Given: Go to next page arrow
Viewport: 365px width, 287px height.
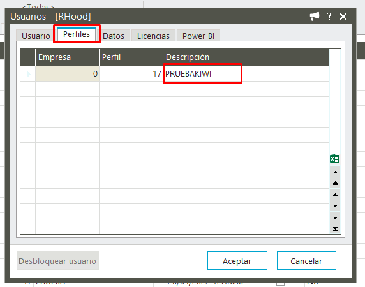Looking at the screenshot, I should pyautogui.click(x=335, y=217).
